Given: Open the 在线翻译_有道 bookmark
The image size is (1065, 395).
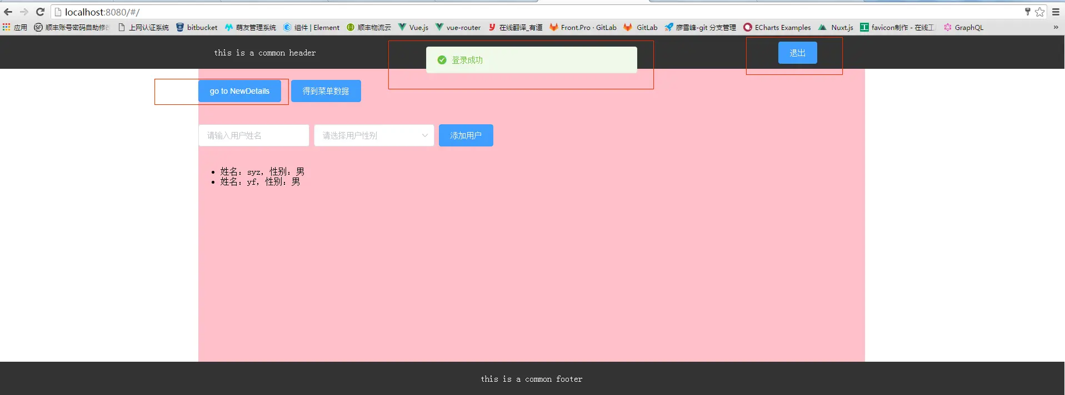Looking at the screenshot, I should tap(515, 27).
